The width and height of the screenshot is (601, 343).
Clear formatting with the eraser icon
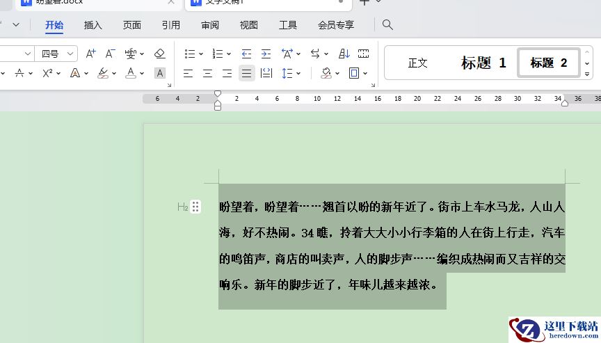pos(159,54)
